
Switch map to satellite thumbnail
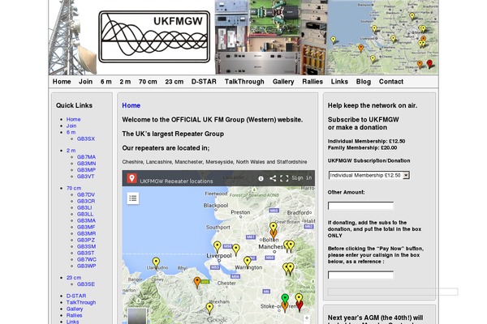click(137, 316)
